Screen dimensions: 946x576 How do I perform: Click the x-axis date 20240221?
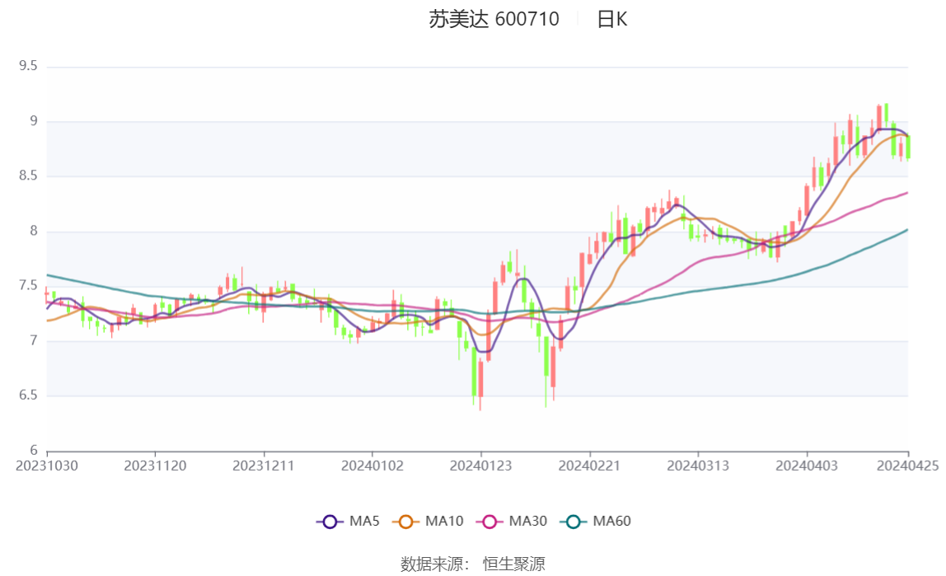(x=589, y=466)
